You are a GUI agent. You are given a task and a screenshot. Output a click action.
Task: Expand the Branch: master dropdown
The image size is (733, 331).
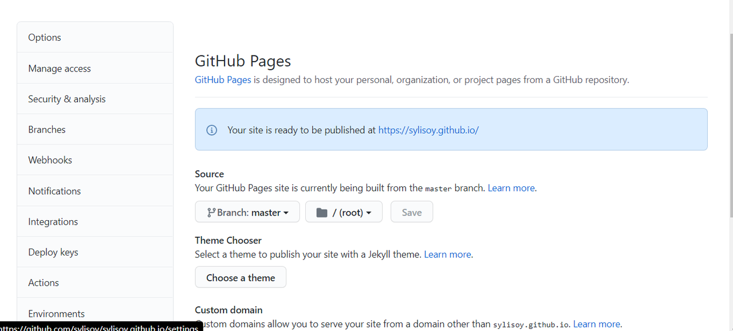point(247,212)
